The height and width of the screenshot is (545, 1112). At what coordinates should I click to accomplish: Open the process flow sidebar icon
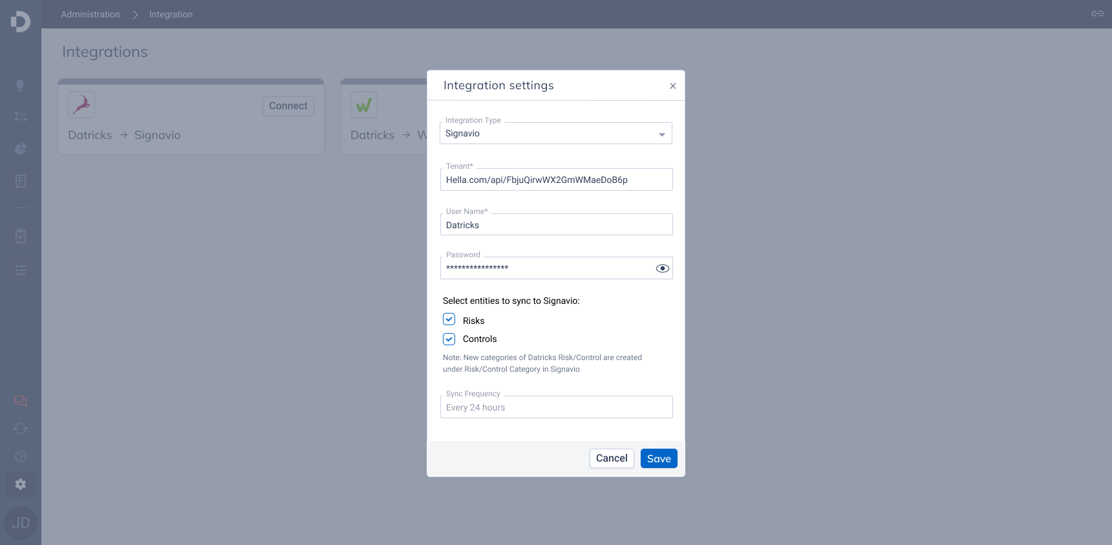tap(21, 116)
